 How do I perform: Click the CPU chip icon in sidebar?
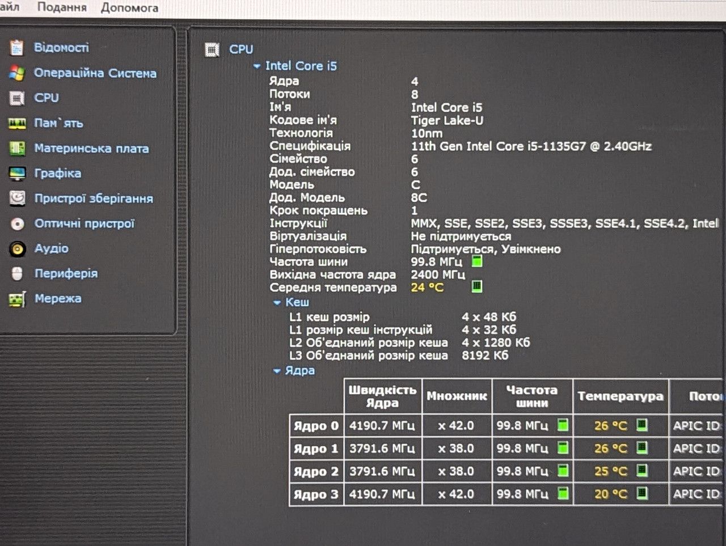point(17,98)
